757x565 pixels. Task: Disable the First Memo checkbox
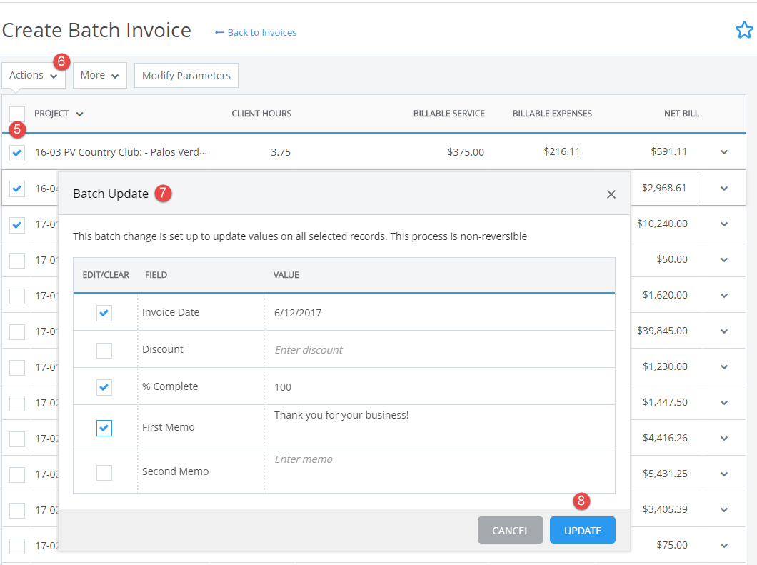pyautogui.click(x=104, y=428)
